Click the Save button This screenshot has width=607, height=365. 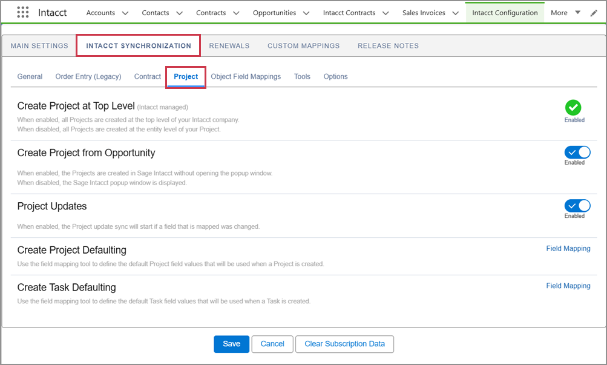(231, 344)
